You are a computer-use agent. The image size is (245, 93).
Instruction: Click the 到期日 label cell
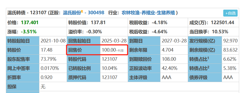pos(144,41)
